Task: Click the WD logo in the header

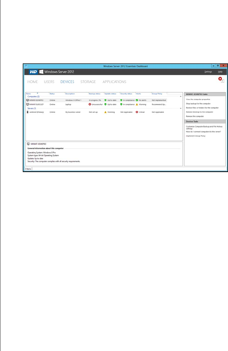Action: pyautogui.click(x=33, y=72)
